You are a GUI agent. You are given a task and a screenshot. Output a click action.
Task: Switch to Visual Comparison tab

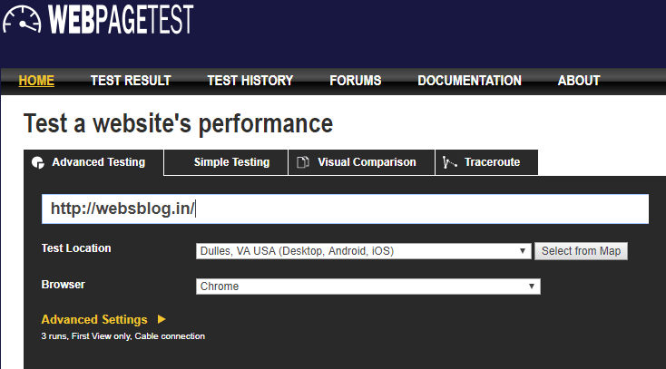[361, 162]
